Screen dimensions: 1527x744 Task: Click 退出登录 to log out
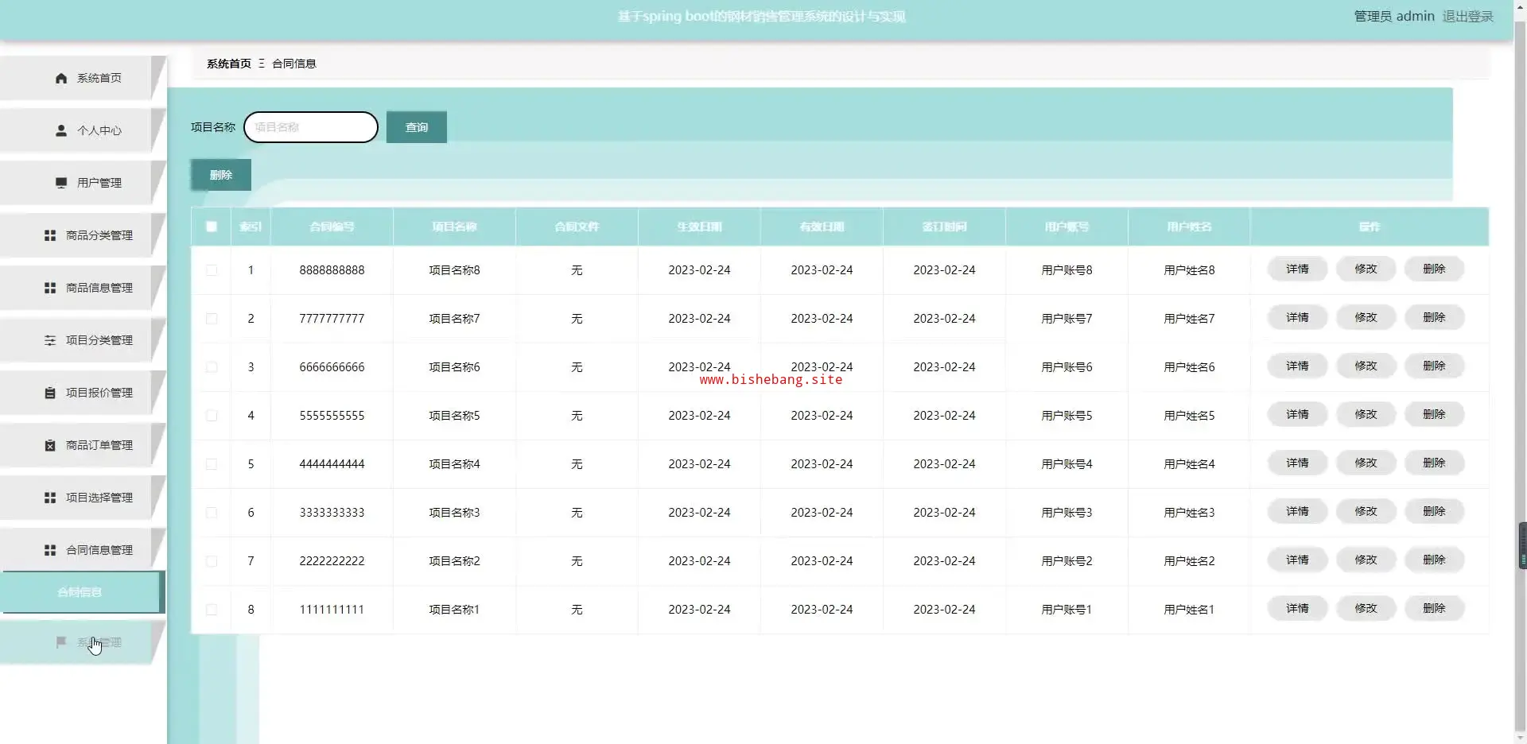pyautogui.click(x=1467, y=16)
